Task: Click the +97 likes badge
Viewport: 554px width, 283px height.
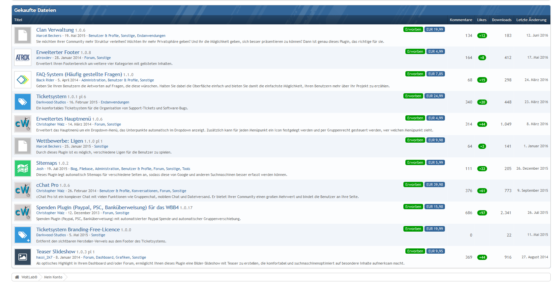Action: click(482, 213)
